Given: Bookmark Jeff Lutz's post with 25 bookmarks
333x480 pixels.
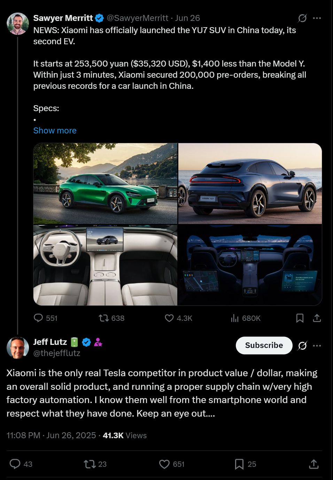Looking at the screenshot, I should 245,464.
